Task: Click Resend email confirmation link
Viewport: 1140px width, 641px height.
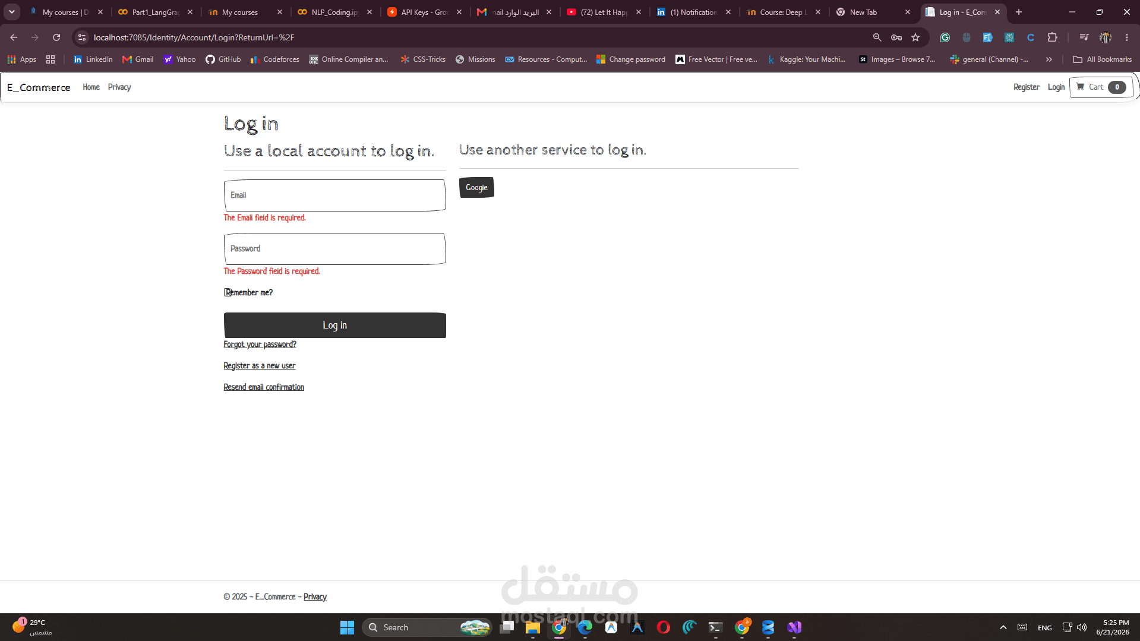Action: [264, 387]
